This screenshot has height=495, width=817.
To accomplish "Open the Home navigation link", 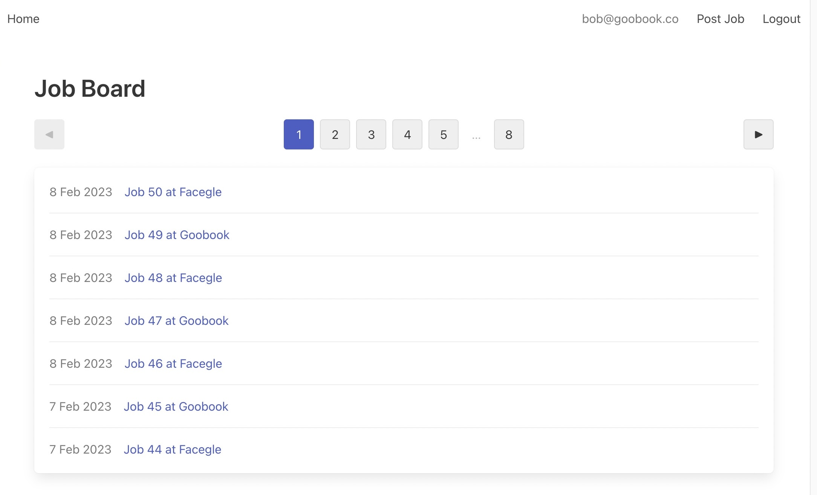I will 23,19.
